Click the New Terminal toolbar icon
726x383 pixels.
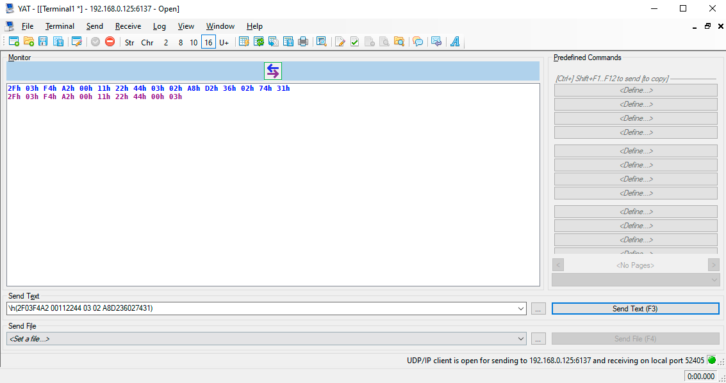click(13, 42)
